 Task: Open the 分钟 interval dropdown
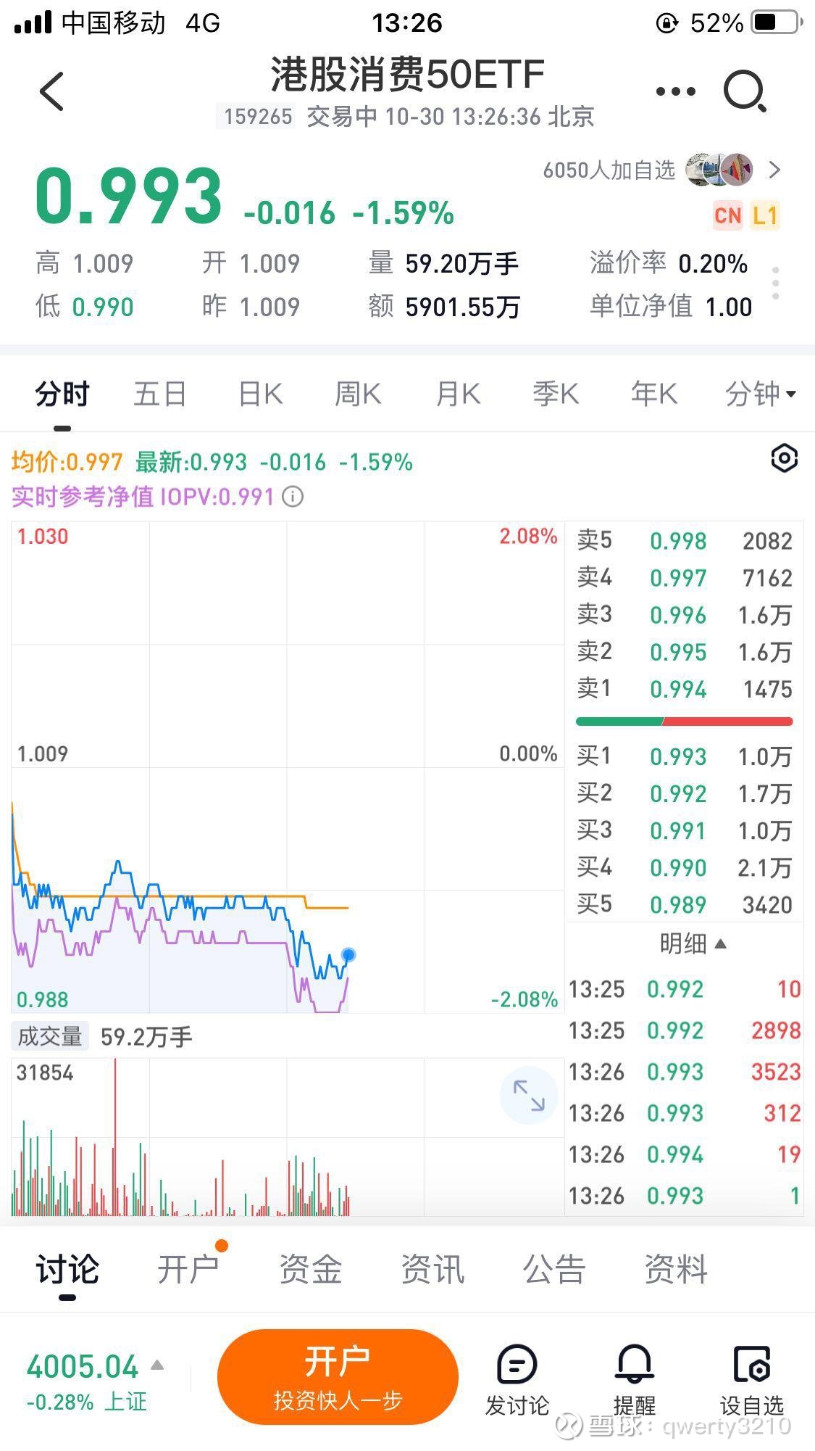pyautogui.click(x=760, y=394)
